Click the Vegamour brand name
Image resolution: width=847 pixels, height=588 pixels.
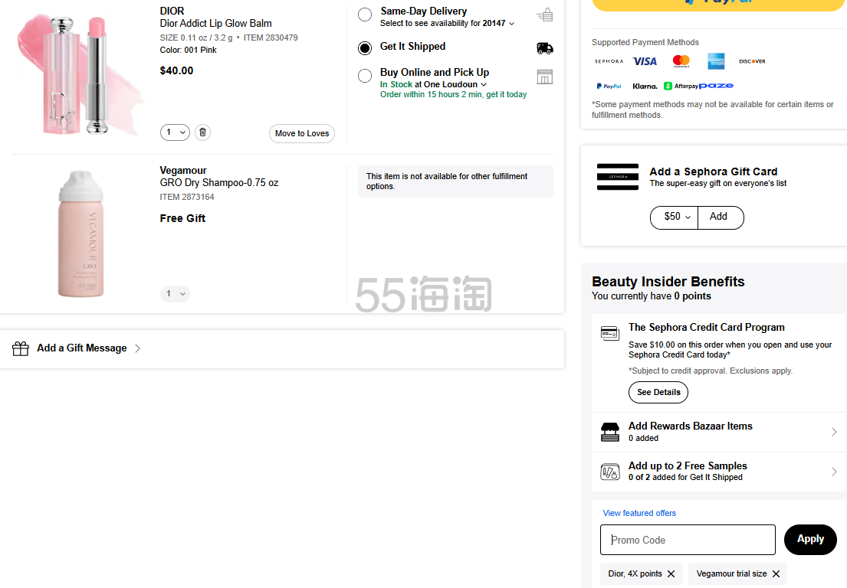coord(183,171)
